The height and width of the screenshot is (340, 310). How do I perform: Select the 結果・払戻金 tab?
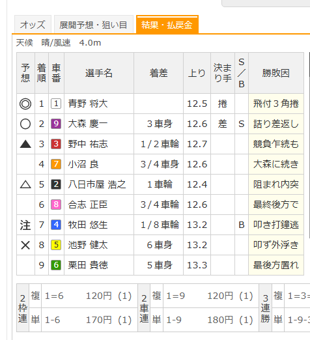(167, 24)
